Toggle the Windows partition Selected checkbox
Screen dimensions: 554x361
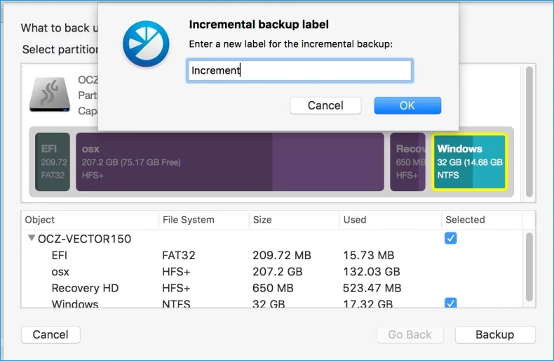[450, 303]
